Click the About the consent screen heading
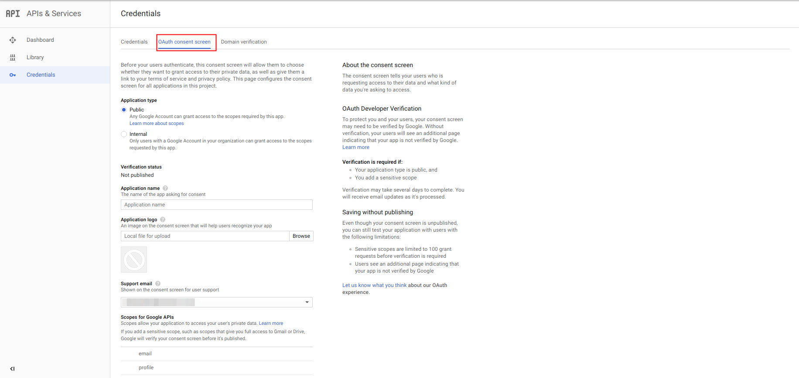The height and width of the screenshot is (378, 799). [x=378, y=65]
